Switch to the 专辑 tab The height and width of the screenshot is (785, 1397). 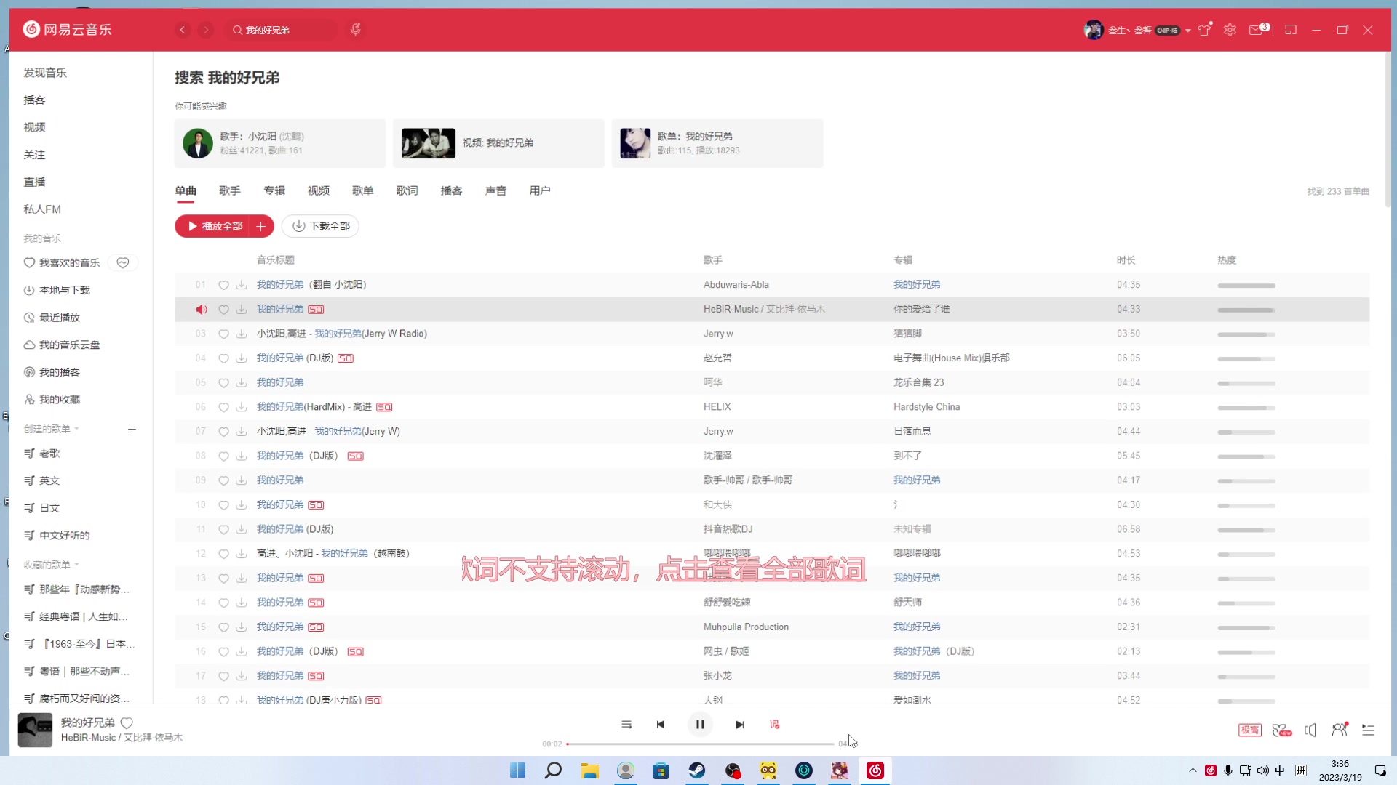(x=274, y=190)
